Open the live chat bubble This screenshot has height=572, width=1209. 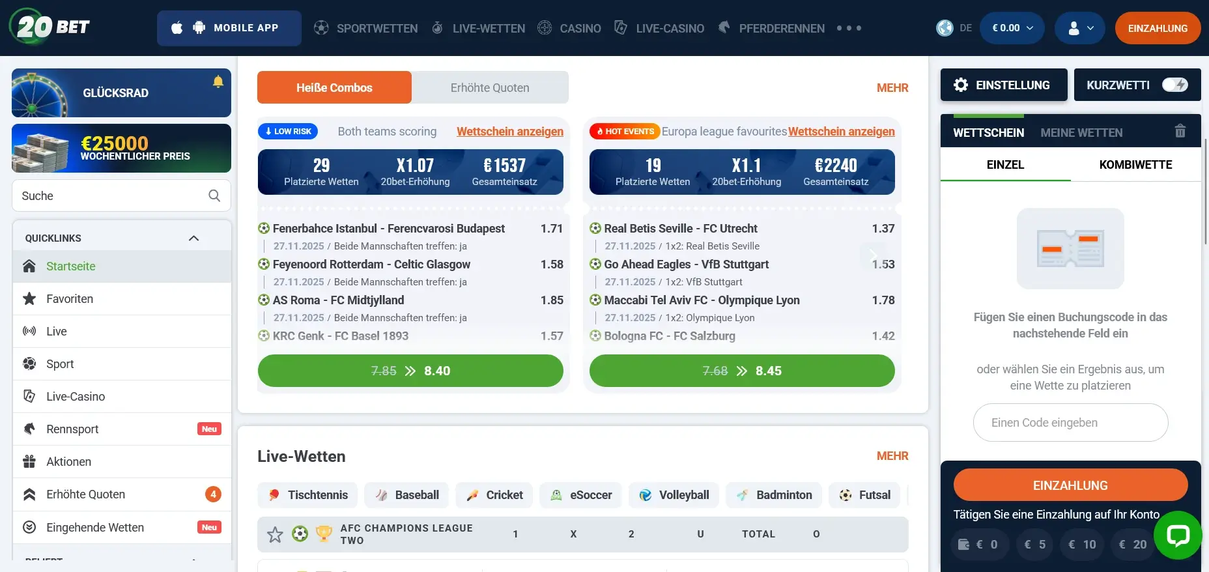click(x=1178, y=535)
